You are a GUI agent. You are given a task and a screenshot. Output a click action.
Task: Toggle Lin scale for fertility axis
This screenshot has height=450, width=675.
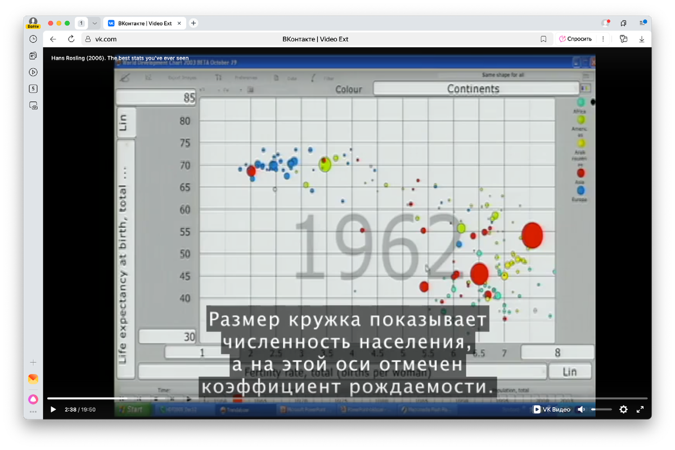point(570,371)
